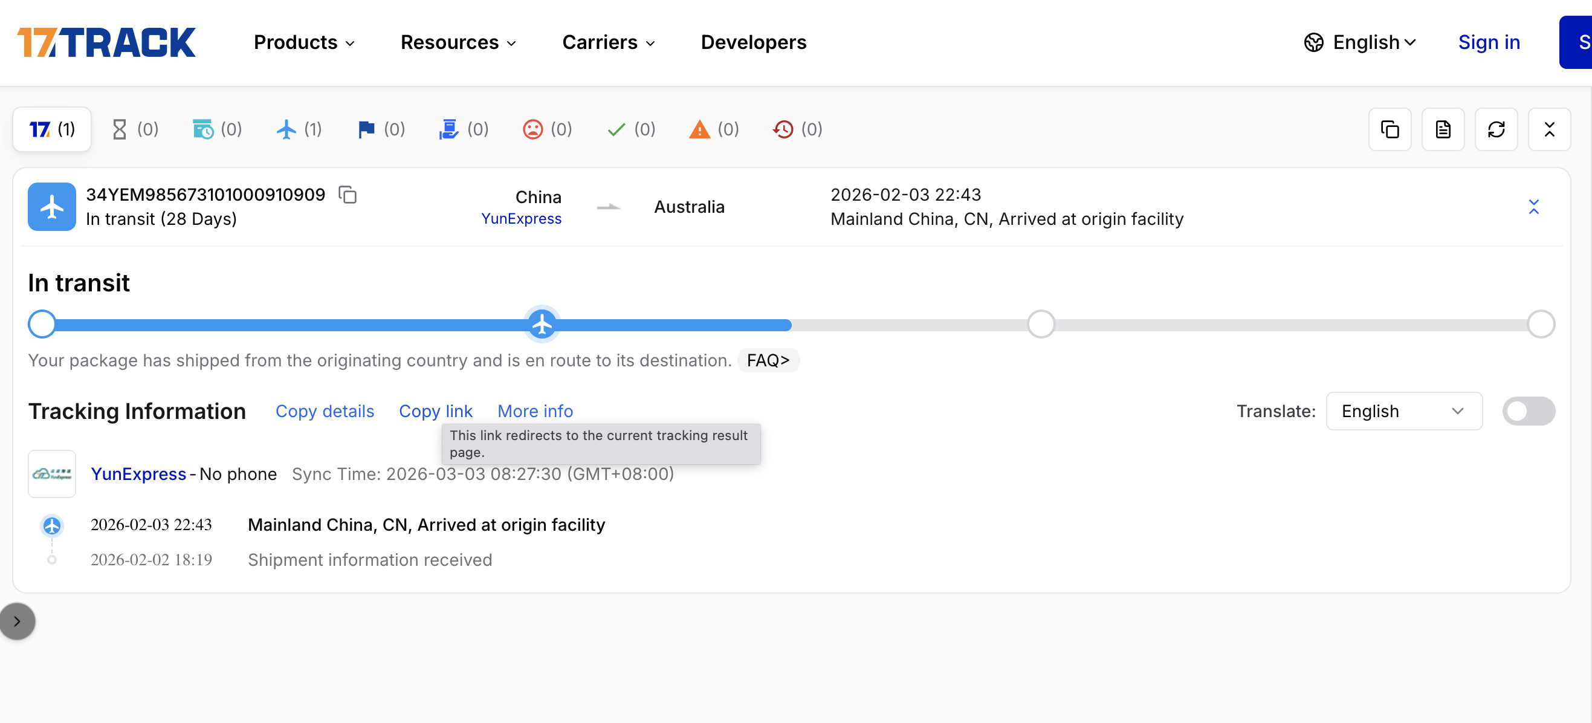Click the airplane marker on the progress bar
1592x723 pixels.
pyautogui.click(x=542, y=325)
